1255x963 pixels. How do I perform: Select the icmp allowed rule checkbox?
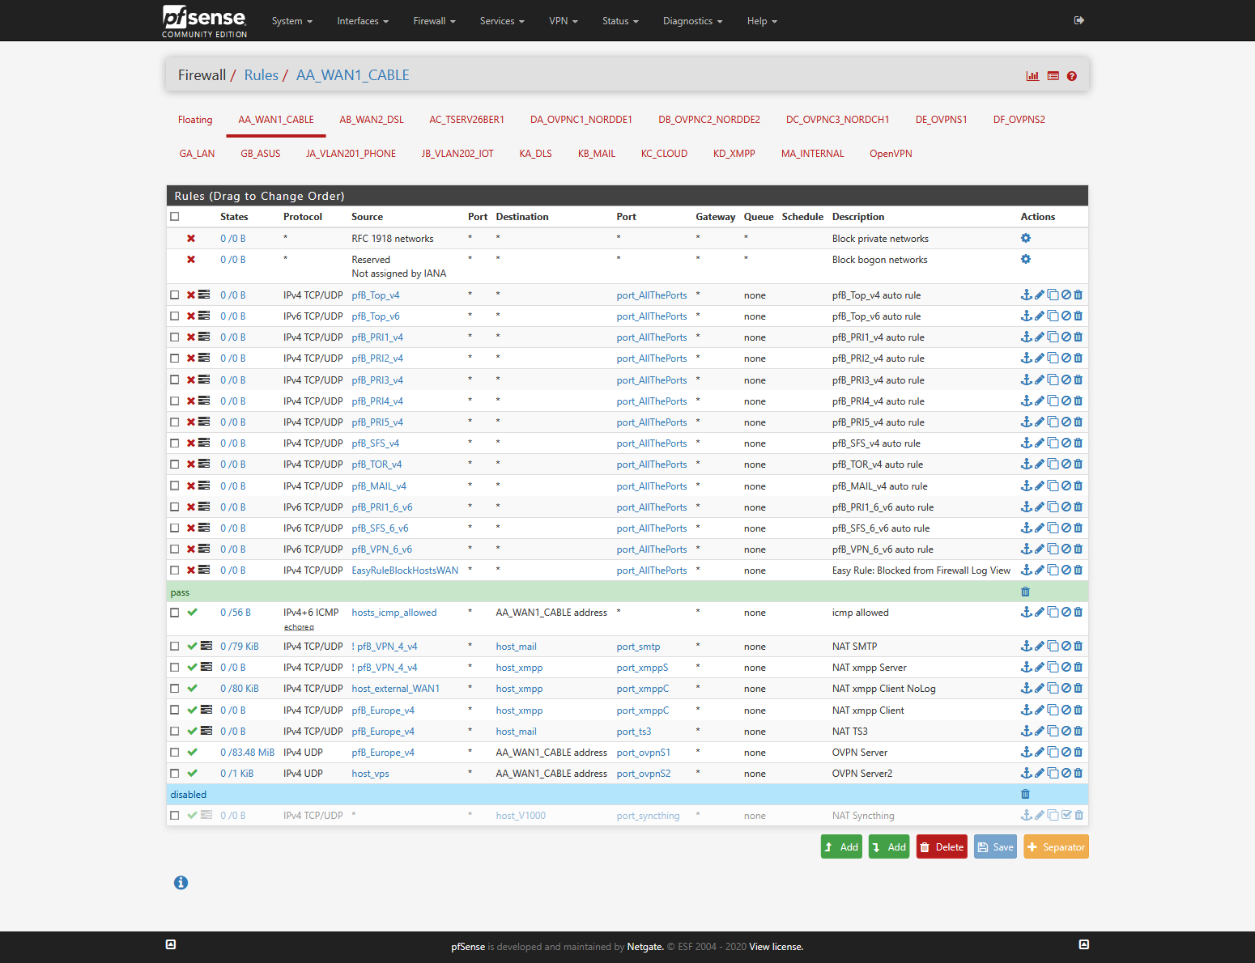174,612
